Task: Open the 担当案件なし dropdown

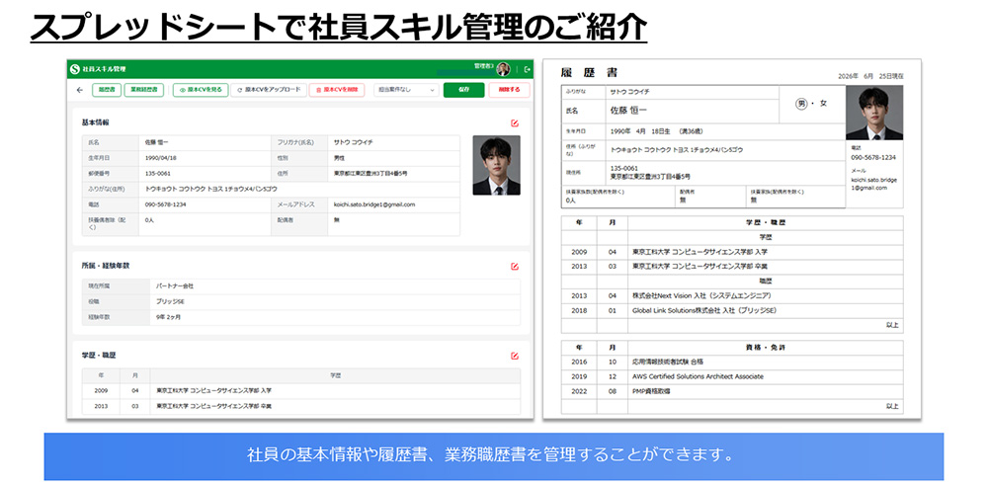Action: [x=406, y=90]
